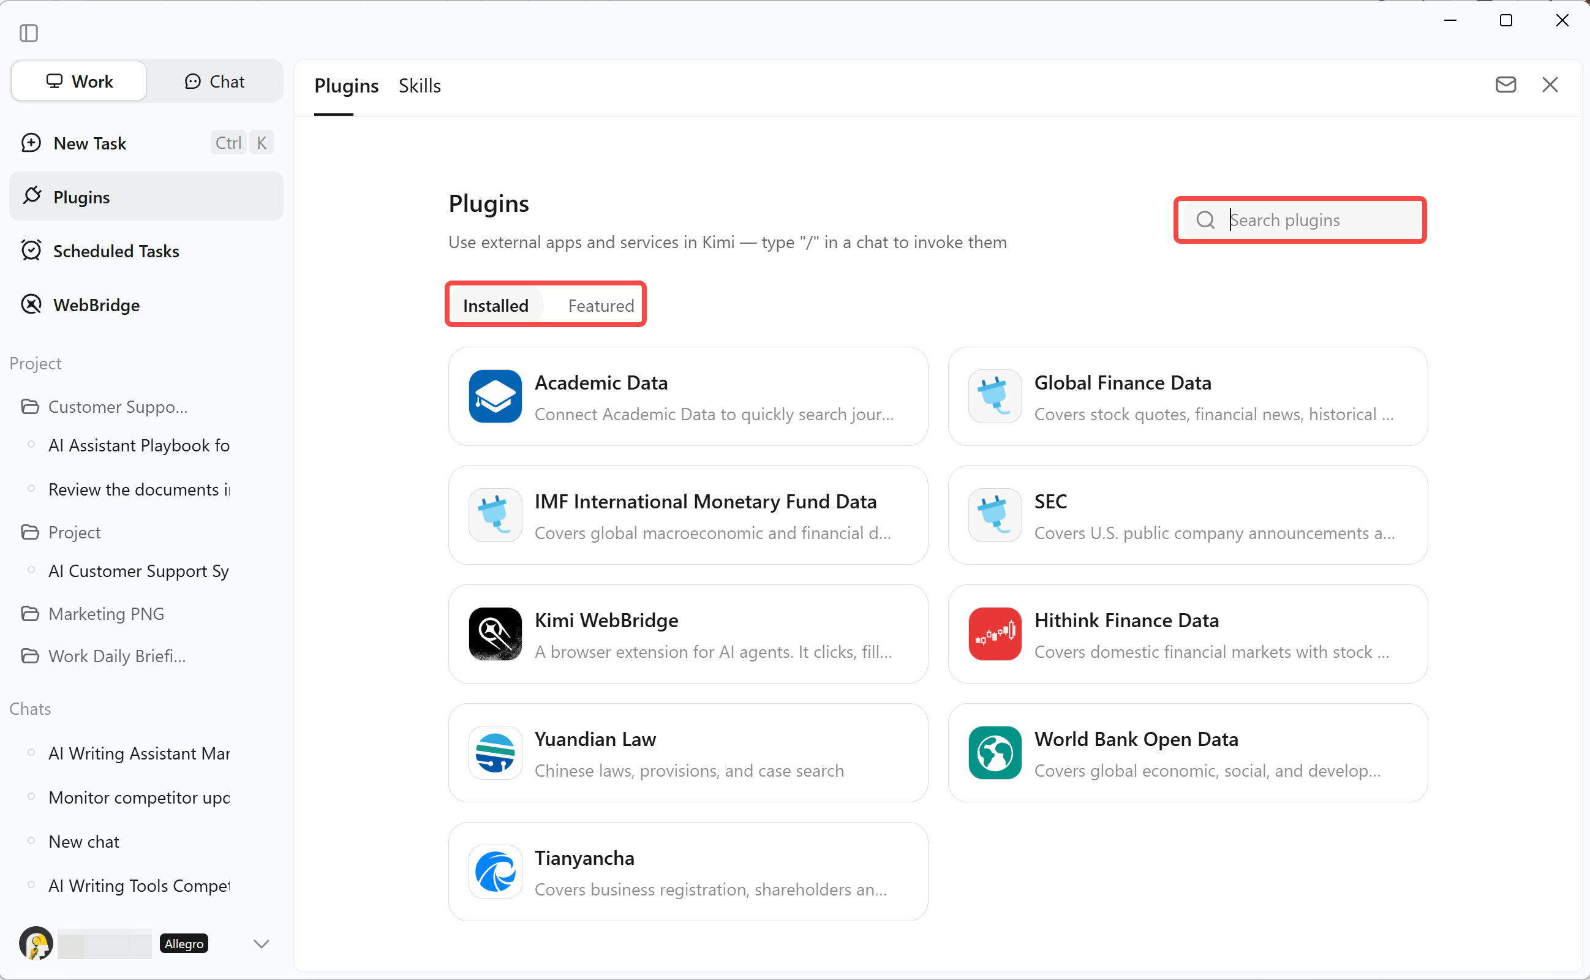The width and height of the screenshot is (1590, 980).
Task: Open the Plugins top tab
Action: coord(347,86)
